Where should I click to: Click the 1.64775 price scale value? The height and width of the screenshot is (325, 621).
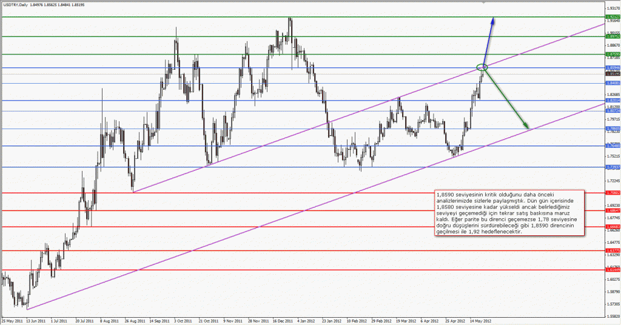click(x=613, y=242)
